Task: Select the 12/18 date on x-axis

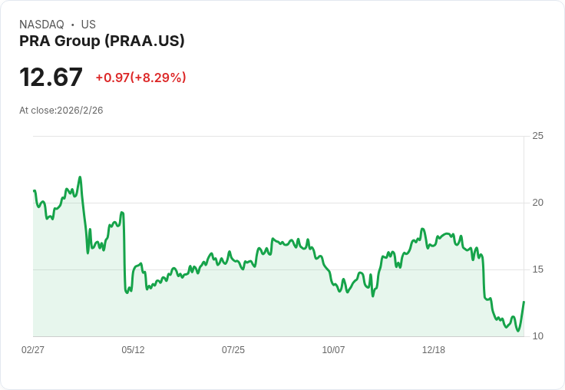Action: tap(434, 350)
